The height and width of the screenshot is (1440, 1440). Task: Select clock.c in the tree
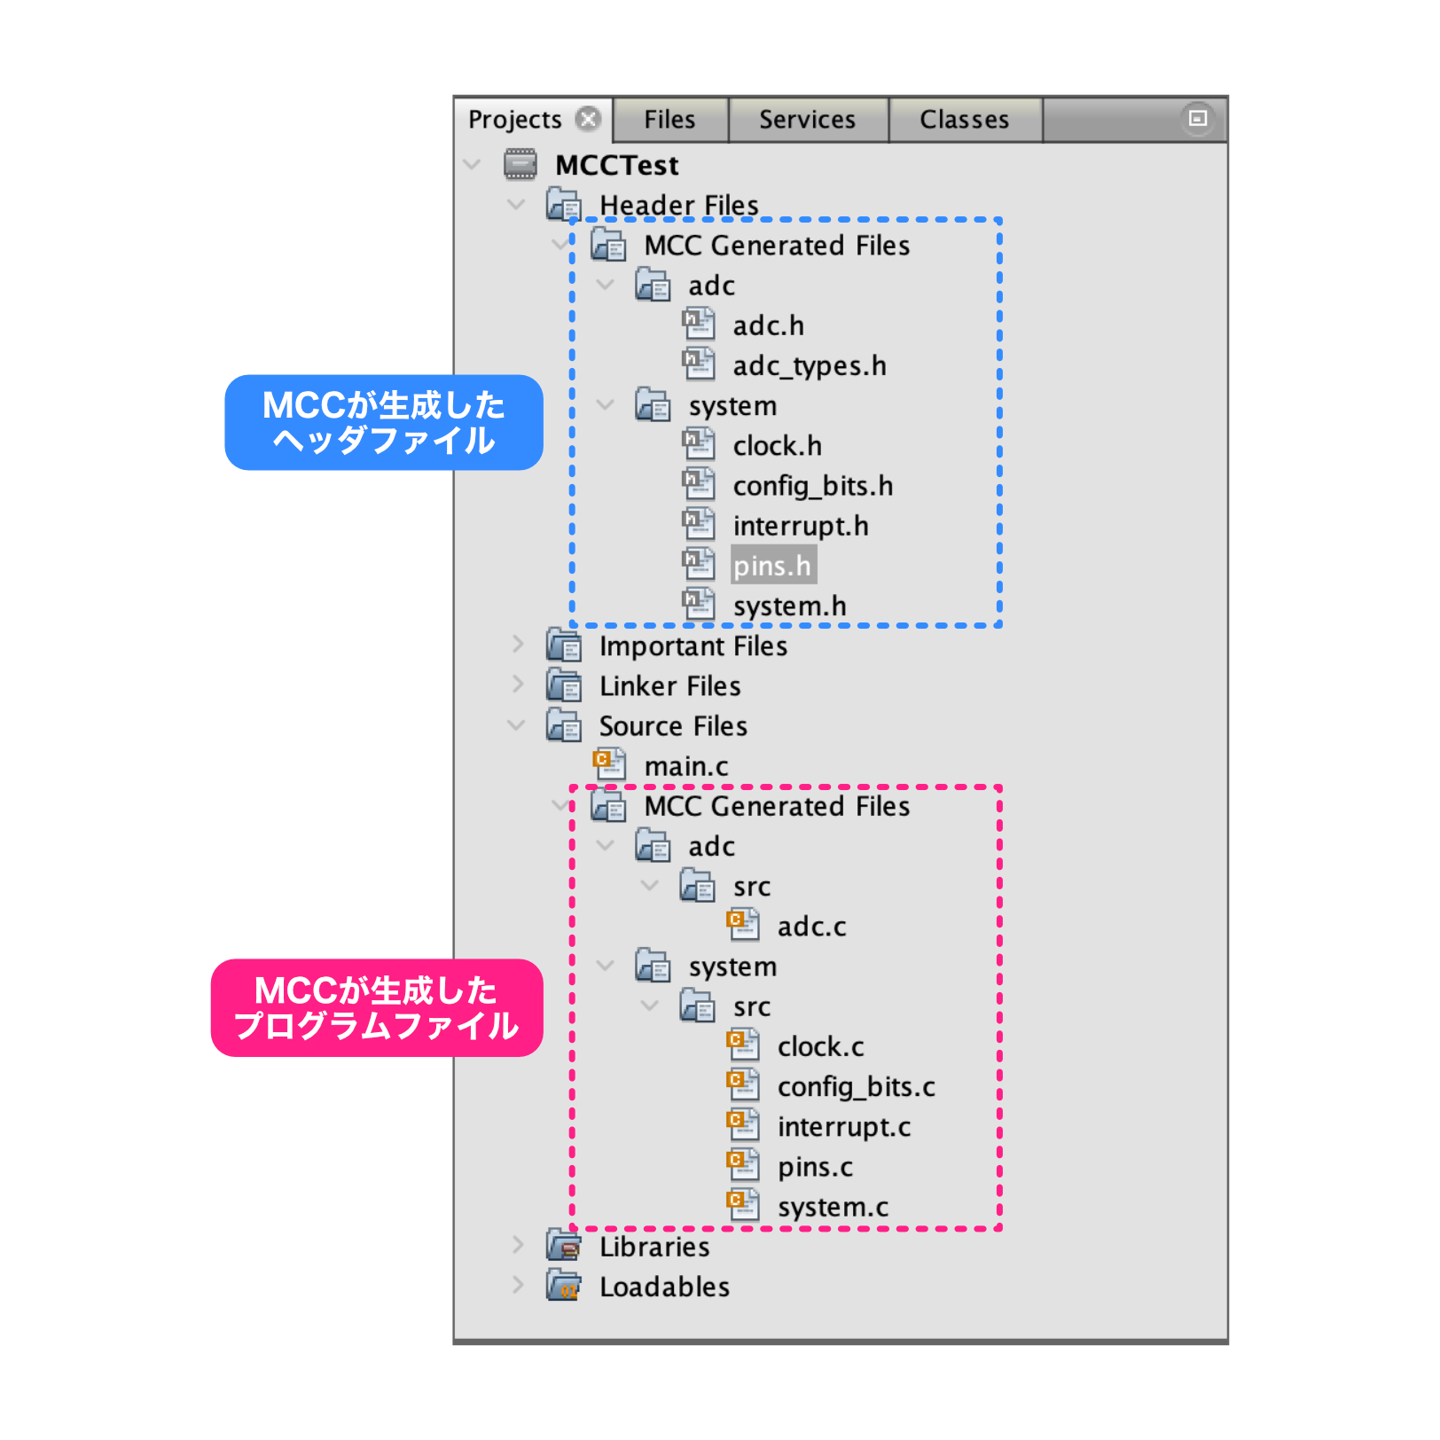coord(821,1046)
